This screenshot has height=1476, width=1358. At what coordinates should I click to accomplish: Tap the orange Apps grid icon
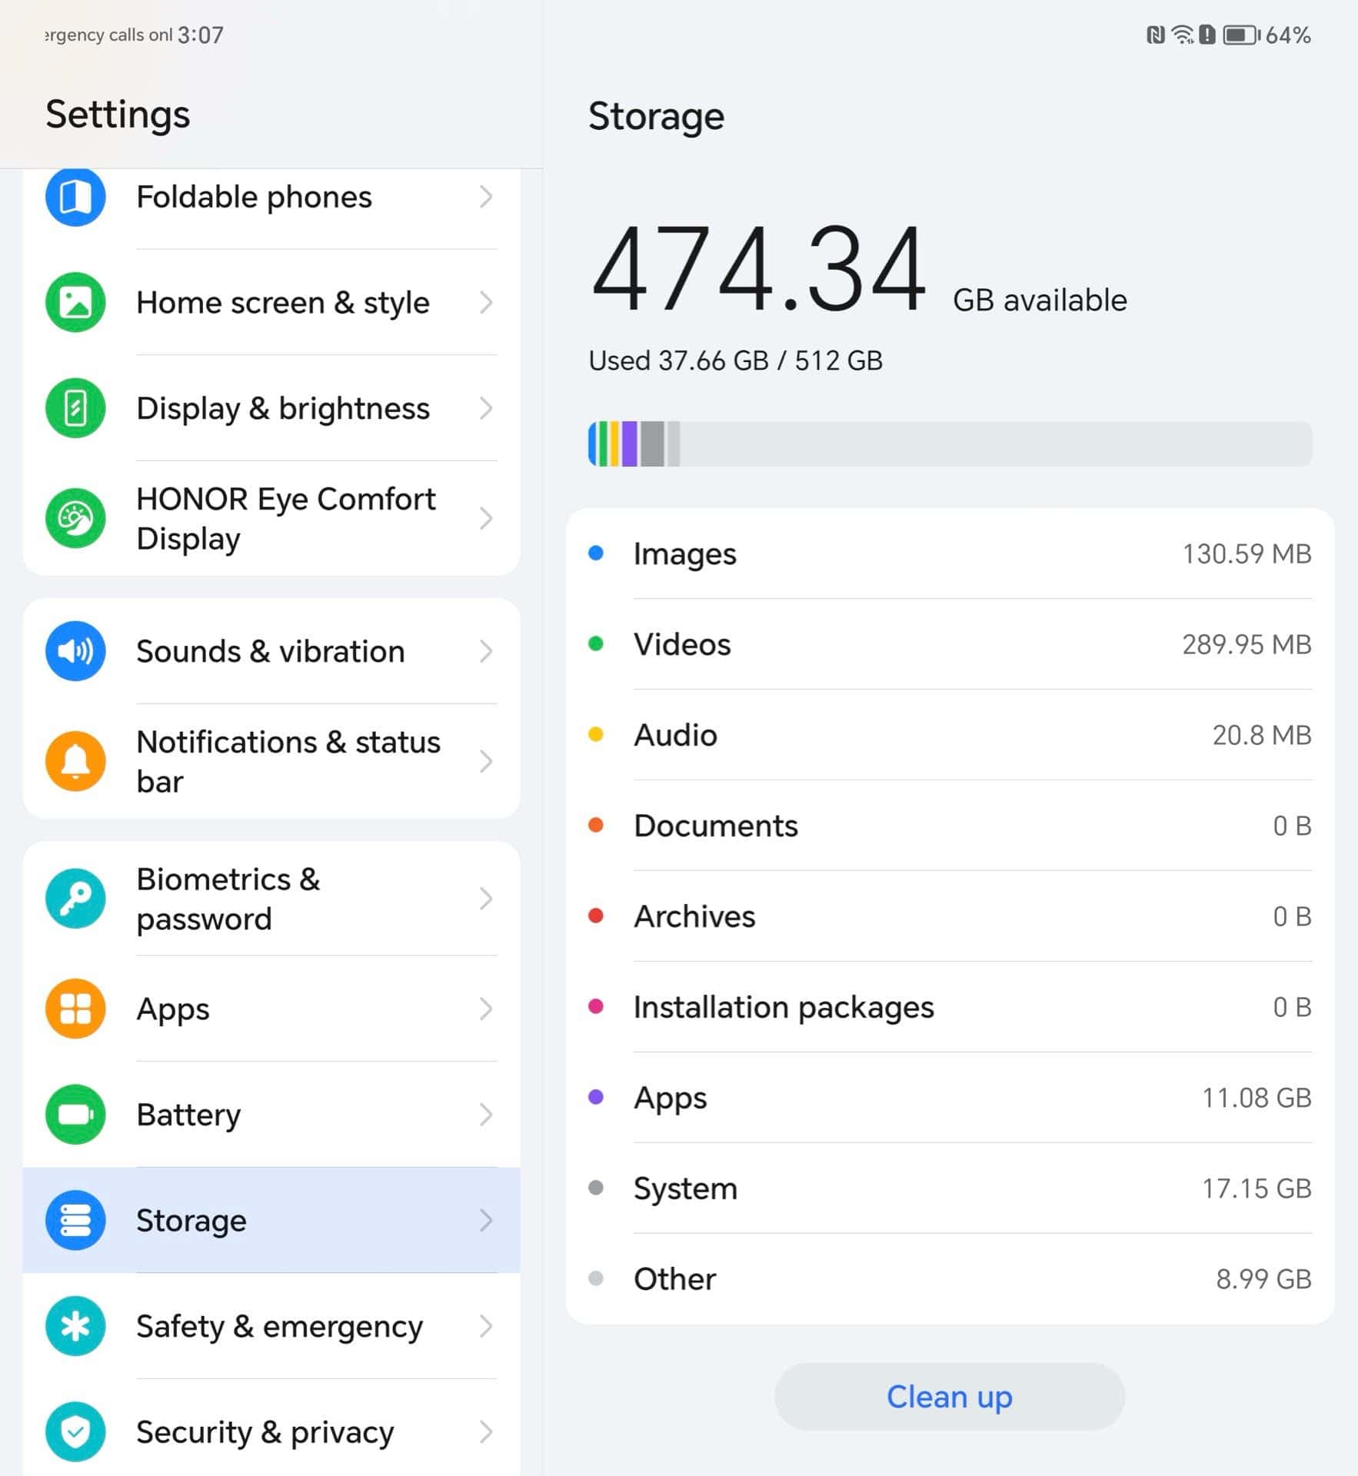pos(75,1009)
